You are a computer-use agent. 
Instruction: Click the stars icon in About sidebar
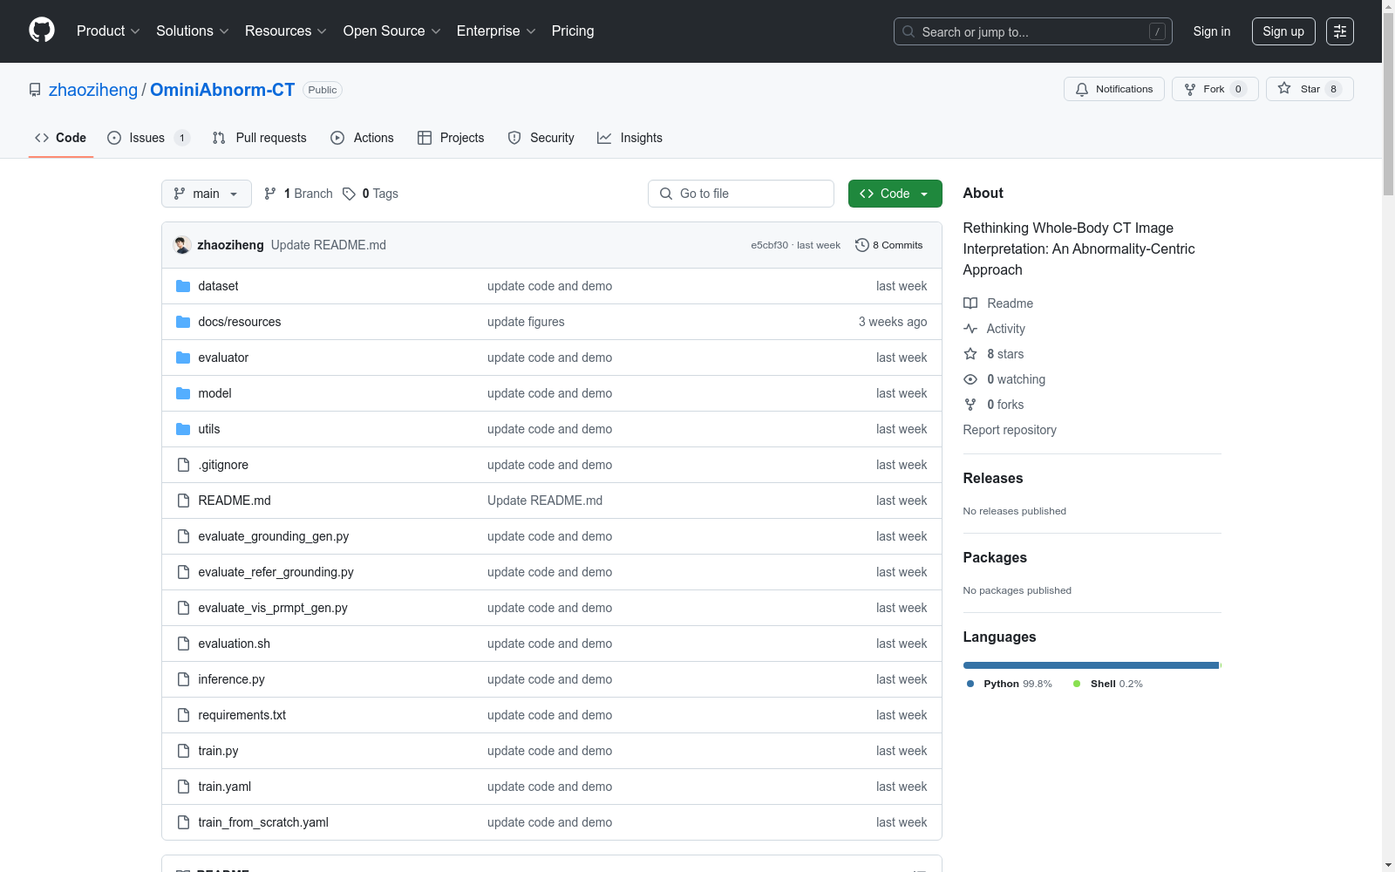coord(970,354)
